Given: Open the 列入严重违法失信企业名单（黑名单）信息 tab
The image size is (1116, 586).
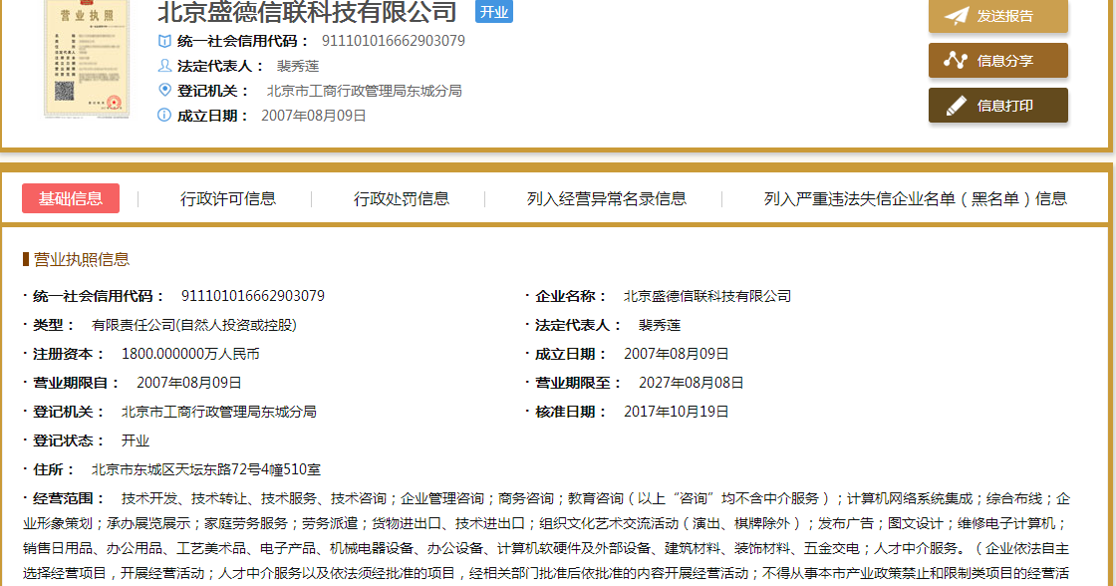Looking at the screenshot, I should (916, 198).
